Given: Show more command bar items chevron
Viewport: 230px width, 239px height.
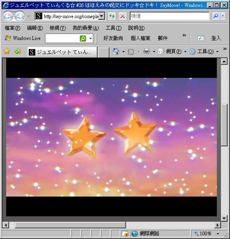Looking at the screenshot, I should click(225, 49).
